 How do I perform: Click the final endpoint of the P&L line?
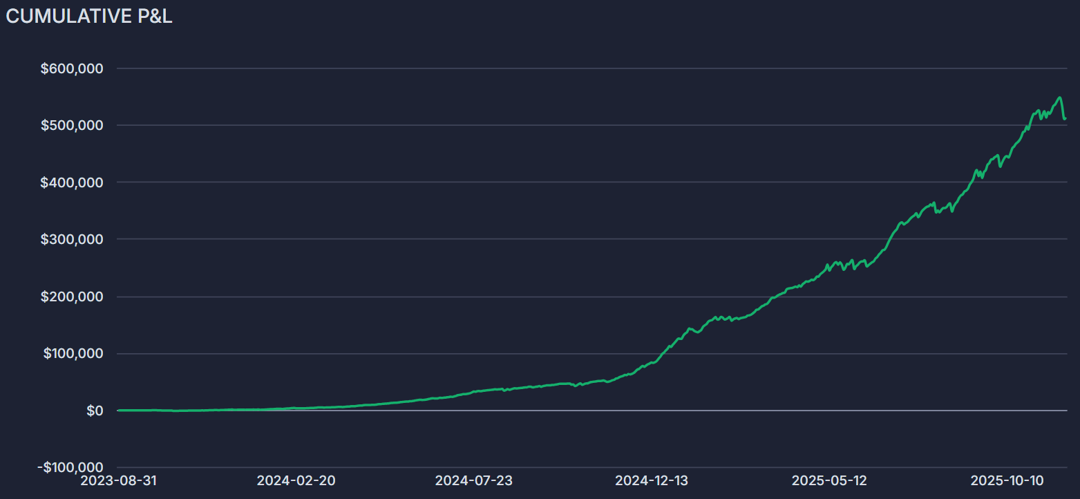1065,119
